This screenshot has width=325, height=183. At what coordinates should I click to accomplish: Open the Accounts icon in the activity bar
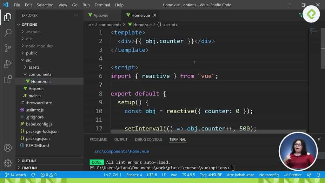(x=8, y=148)
